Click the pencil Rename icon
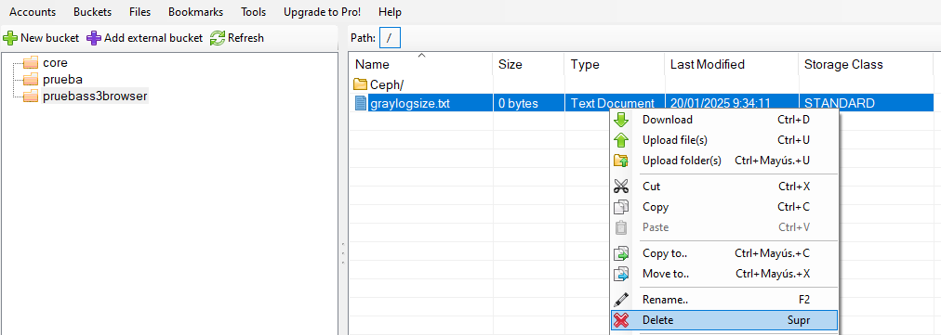Viewport: 941px width, 335px height. [x=621, y=300]
